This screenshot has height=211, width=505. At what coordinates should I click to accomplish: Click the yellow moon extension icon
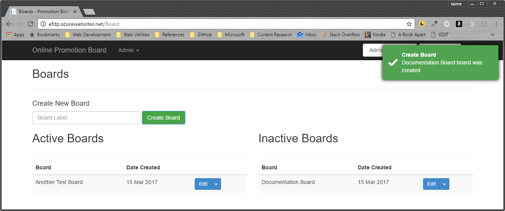pos(422,24)
